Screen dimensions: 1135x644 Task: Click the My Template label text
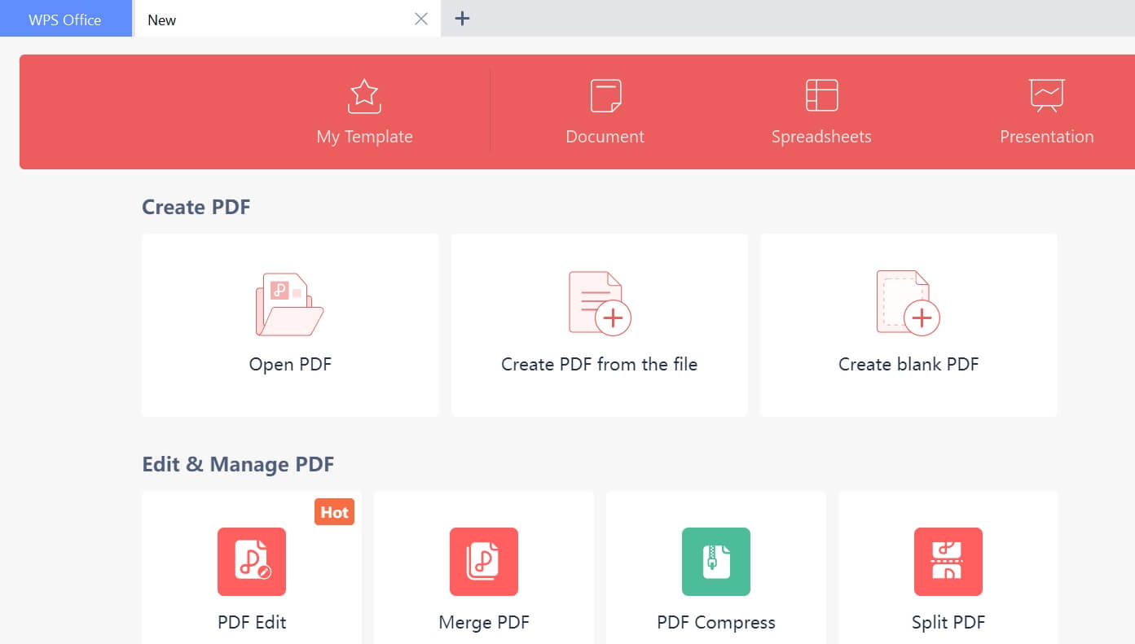[x=364, y=137]
